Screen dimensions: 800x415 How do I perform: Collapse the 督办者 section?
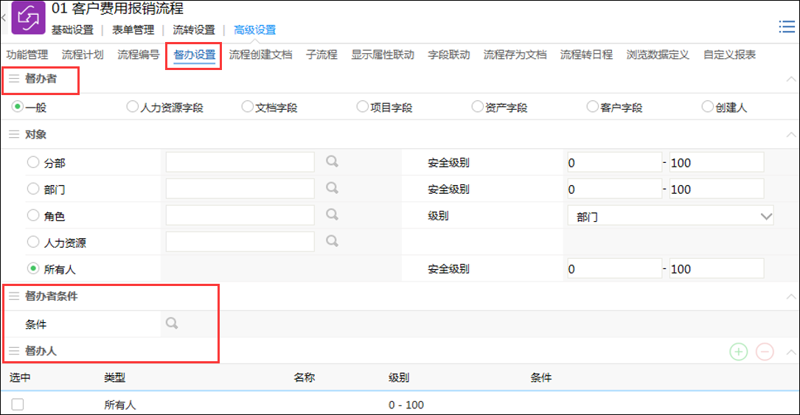coord(791,79)
